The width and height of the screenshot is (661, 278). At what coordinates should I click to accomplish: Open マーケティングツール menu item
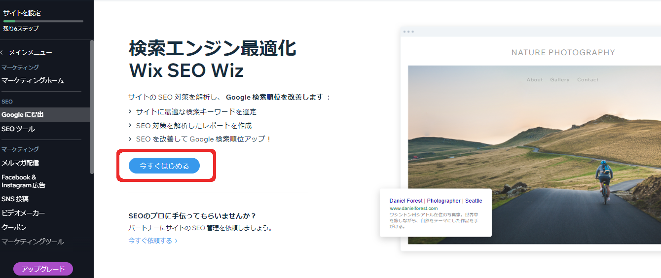33,242
